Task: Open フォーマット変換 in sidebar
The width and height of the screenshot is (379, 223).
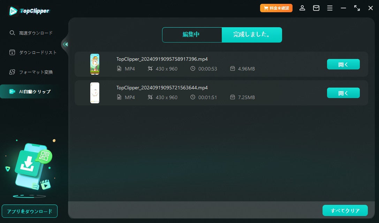Action: click(x=36, y=72)
